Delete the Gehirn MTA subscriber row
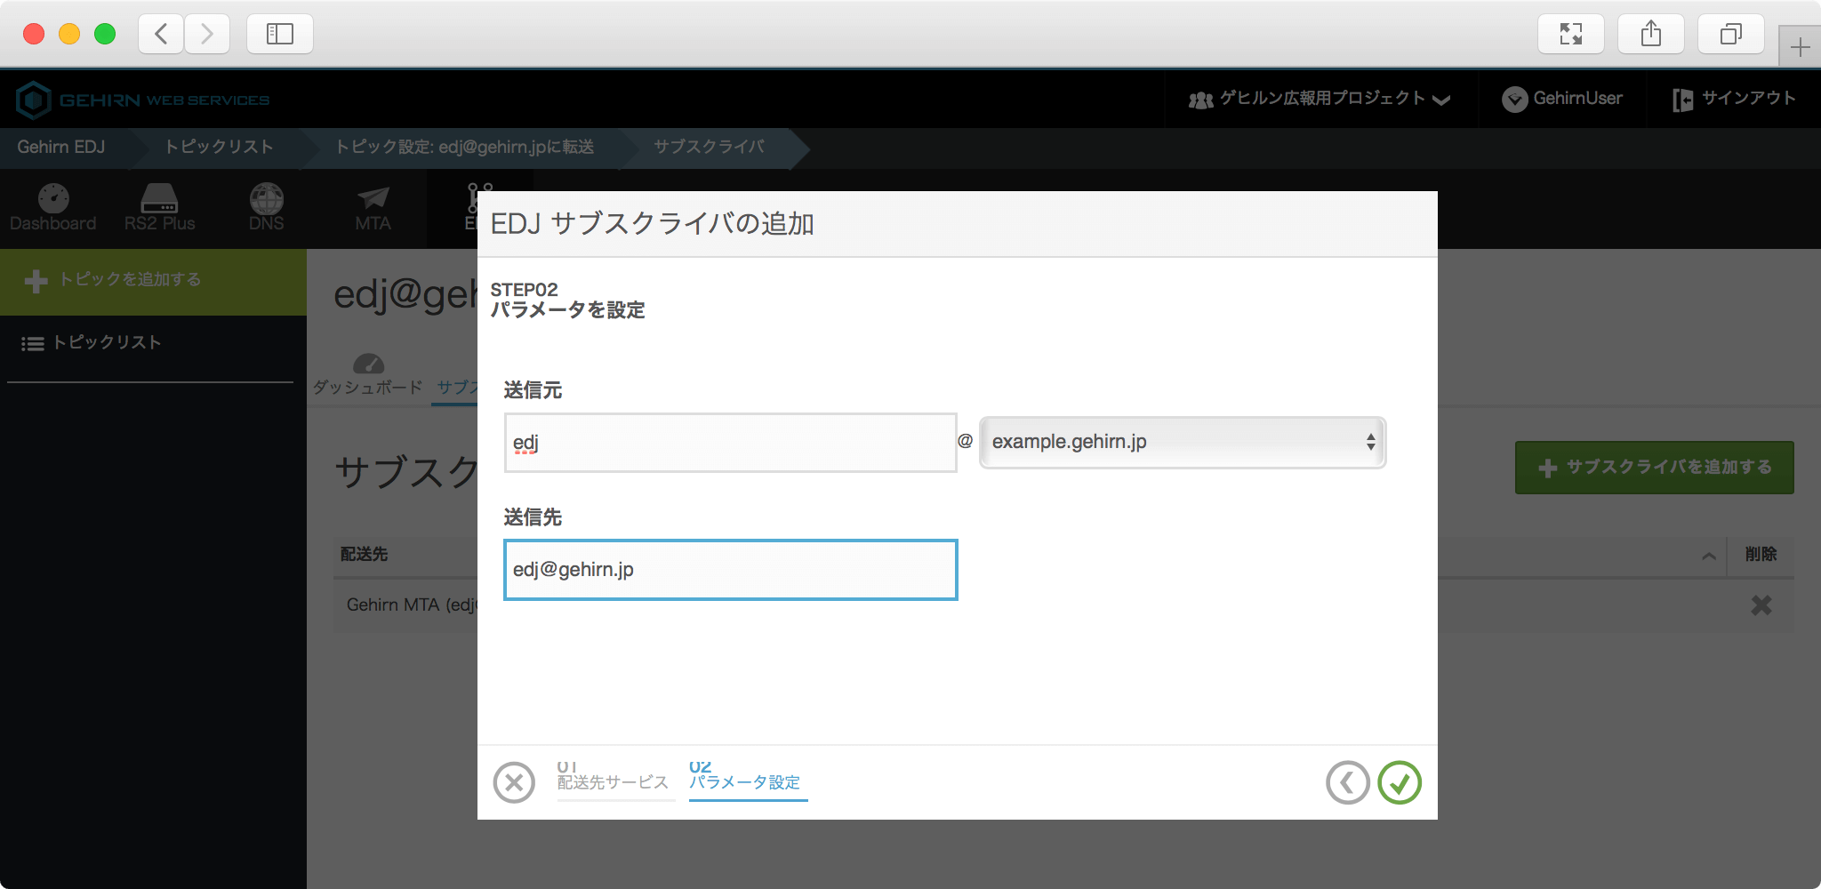Image resolution: width=1821 pixels, height=889 pixels. click(x=1761, y=605)
